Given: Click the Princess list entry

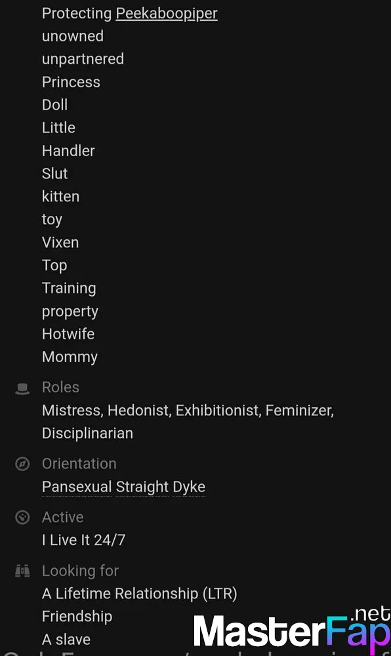Looking at the screenshot, I should [x=71, y=82].
